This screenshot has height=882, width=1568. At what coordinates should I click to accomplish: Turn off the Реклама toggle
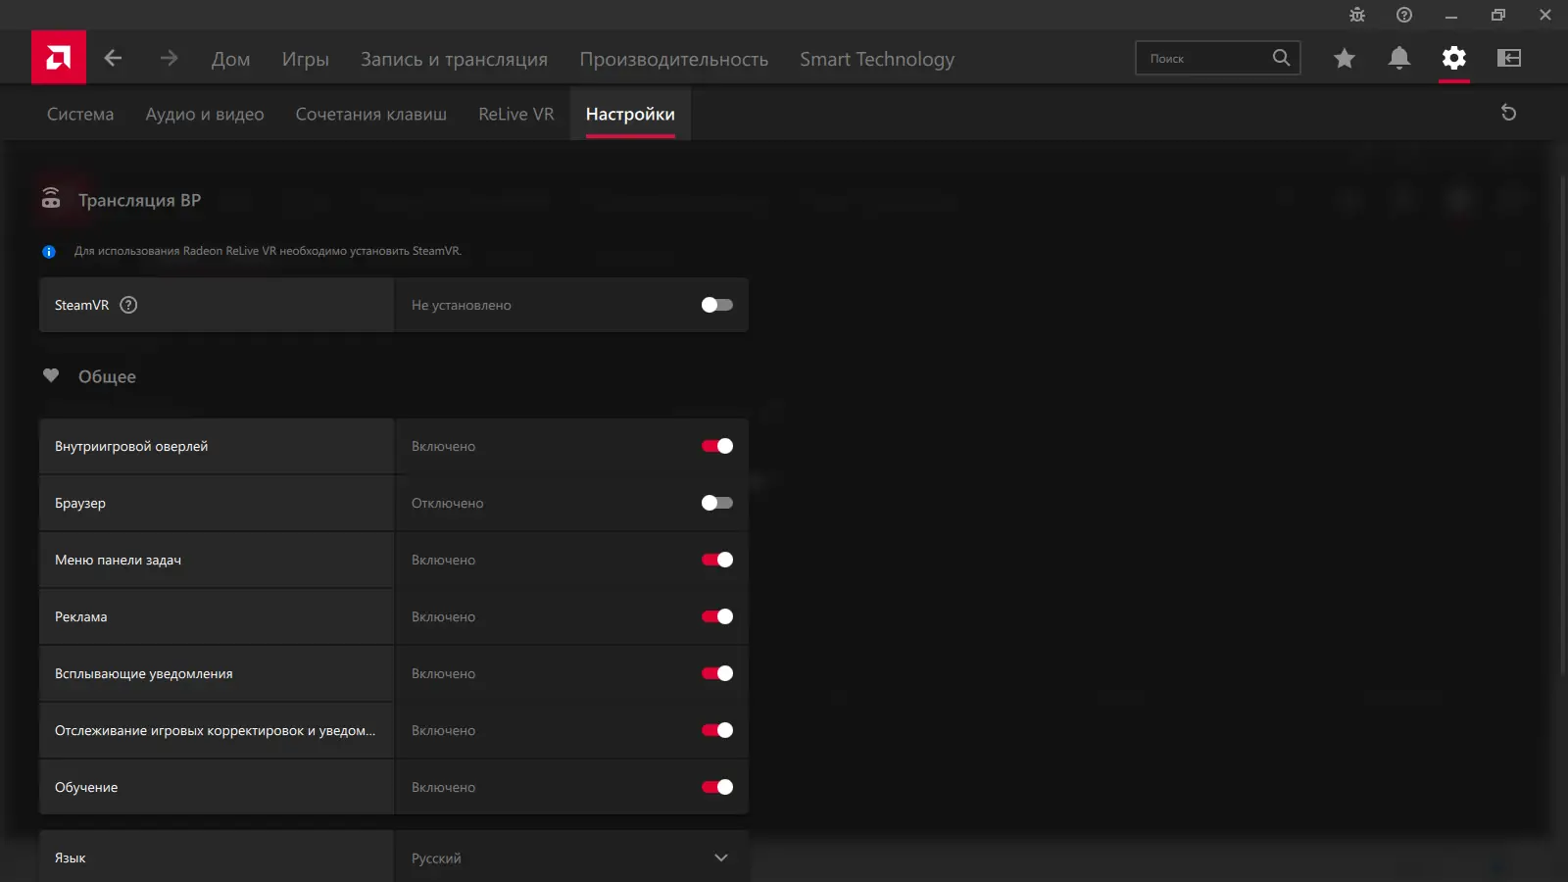pos(717,616)
